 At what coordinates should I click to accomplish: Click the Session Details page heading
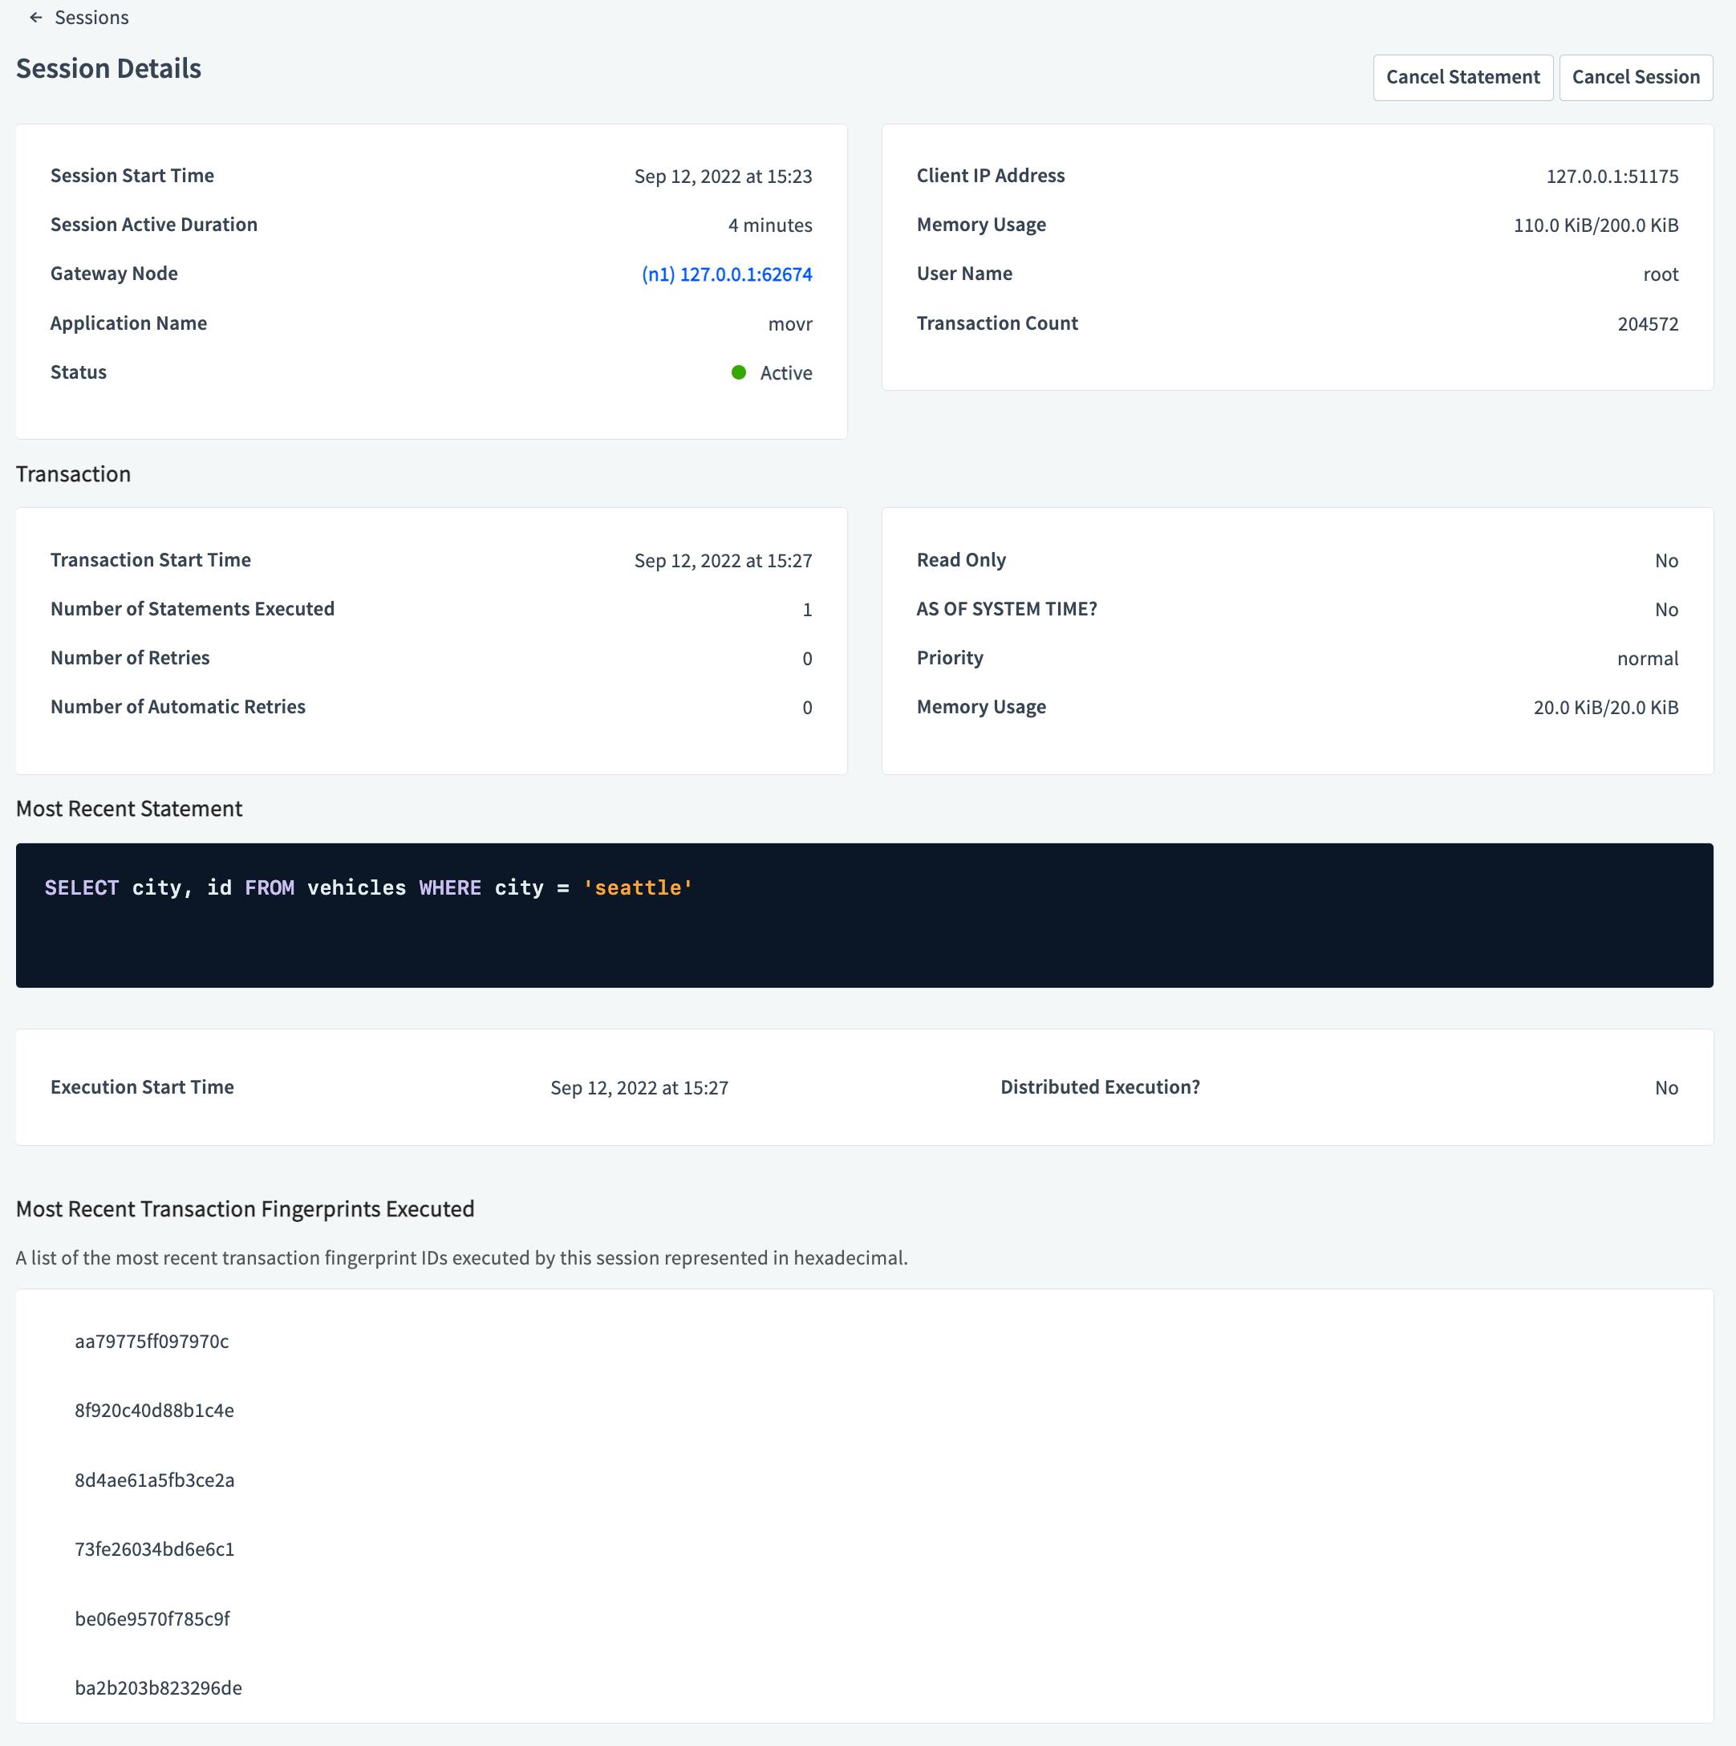[x=108, y=67]
